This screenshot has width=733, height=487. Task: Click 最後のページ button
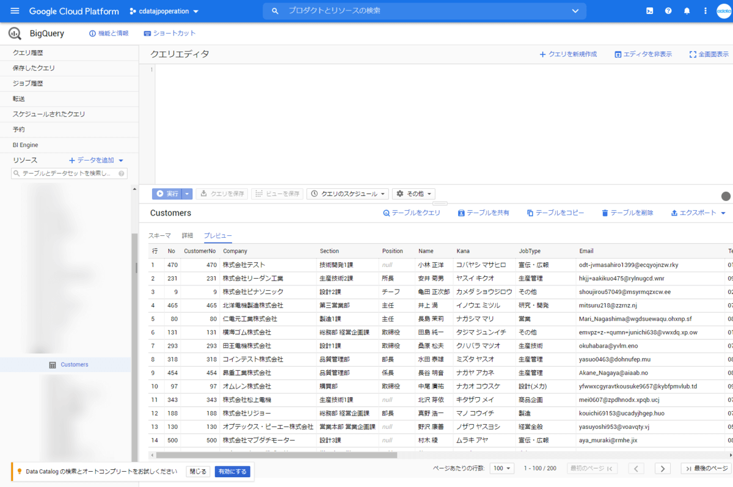706,468
